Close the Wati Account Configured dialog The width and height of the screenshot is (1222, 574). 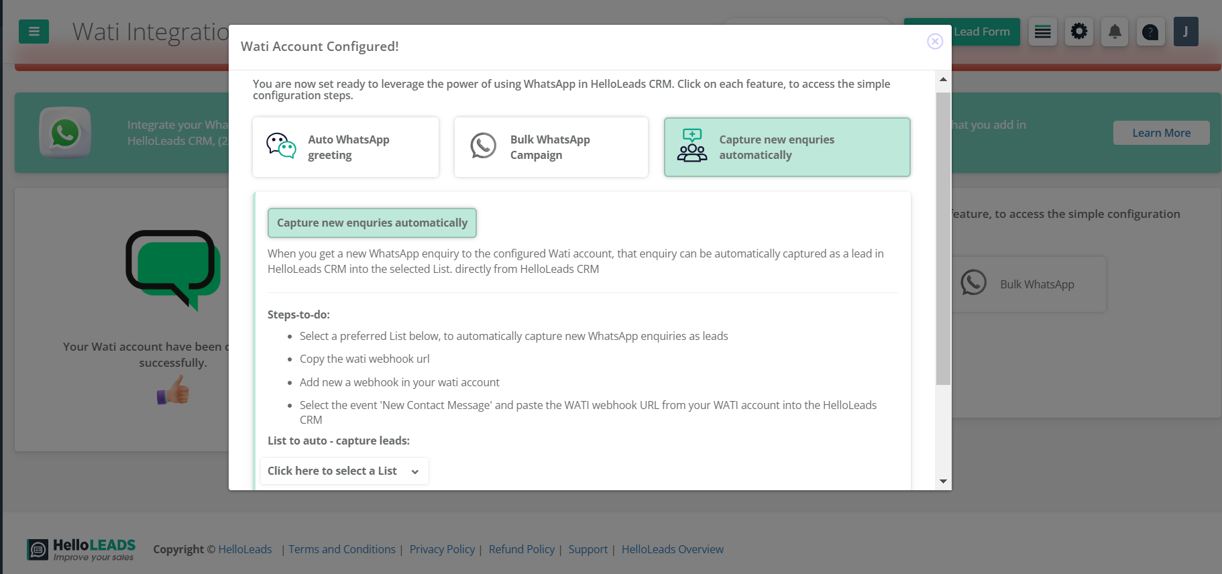click(x=934, y=42)
